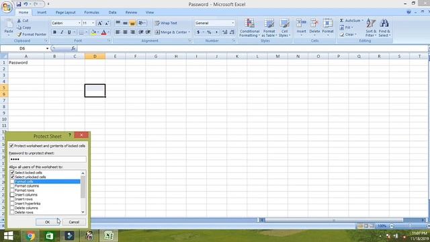Click the password to unprotect sheet field
The width and height of the screenshot is (430, 242).
click(x=48, y=159)
